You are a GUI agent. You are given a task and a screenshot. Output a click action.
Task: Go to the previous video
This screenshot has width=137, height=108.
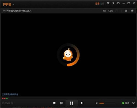[61, 103]
